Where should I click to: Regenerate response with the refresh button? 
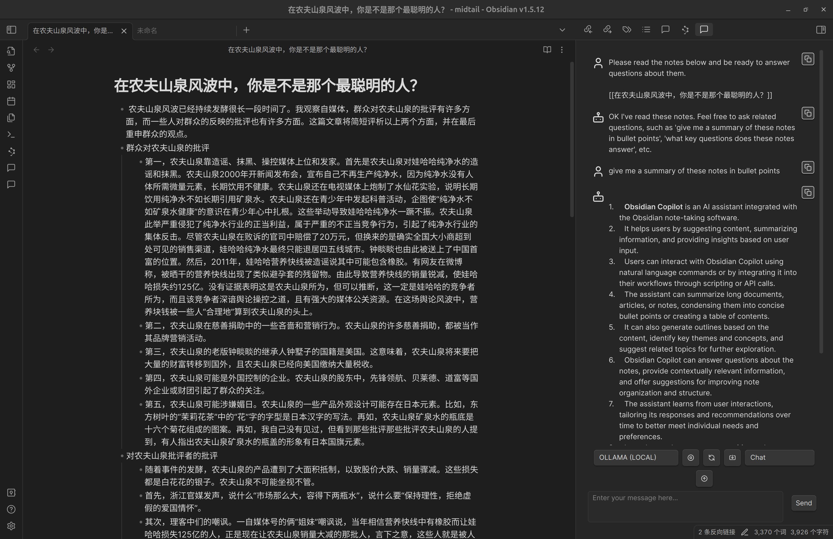(712, 458)
